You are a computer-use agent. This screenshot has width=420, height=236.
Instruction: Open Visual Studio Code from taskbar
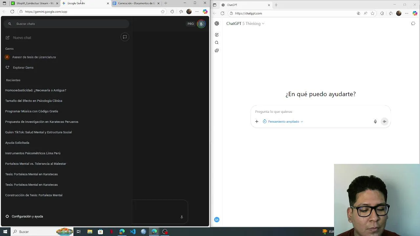(x=133, y=232)
